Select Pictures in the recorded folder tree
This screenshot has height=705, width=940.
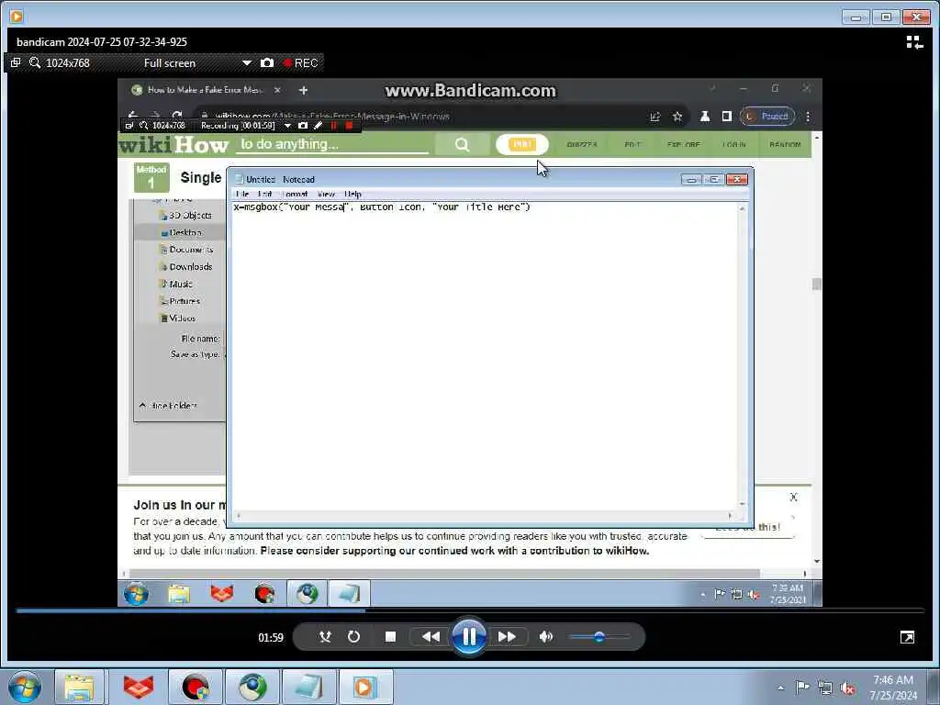pos(179,301)
